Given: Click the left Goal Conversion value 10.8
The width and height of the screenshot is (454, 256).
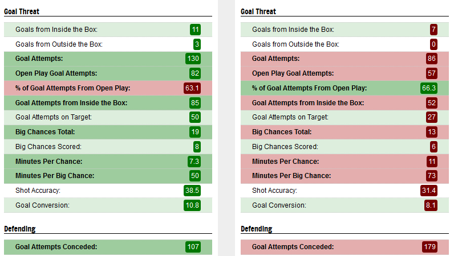Looking at the screenshot, I should point(192,205).
